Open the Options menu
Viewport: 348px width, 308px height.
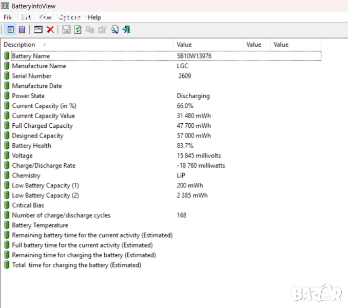[70, 17]
